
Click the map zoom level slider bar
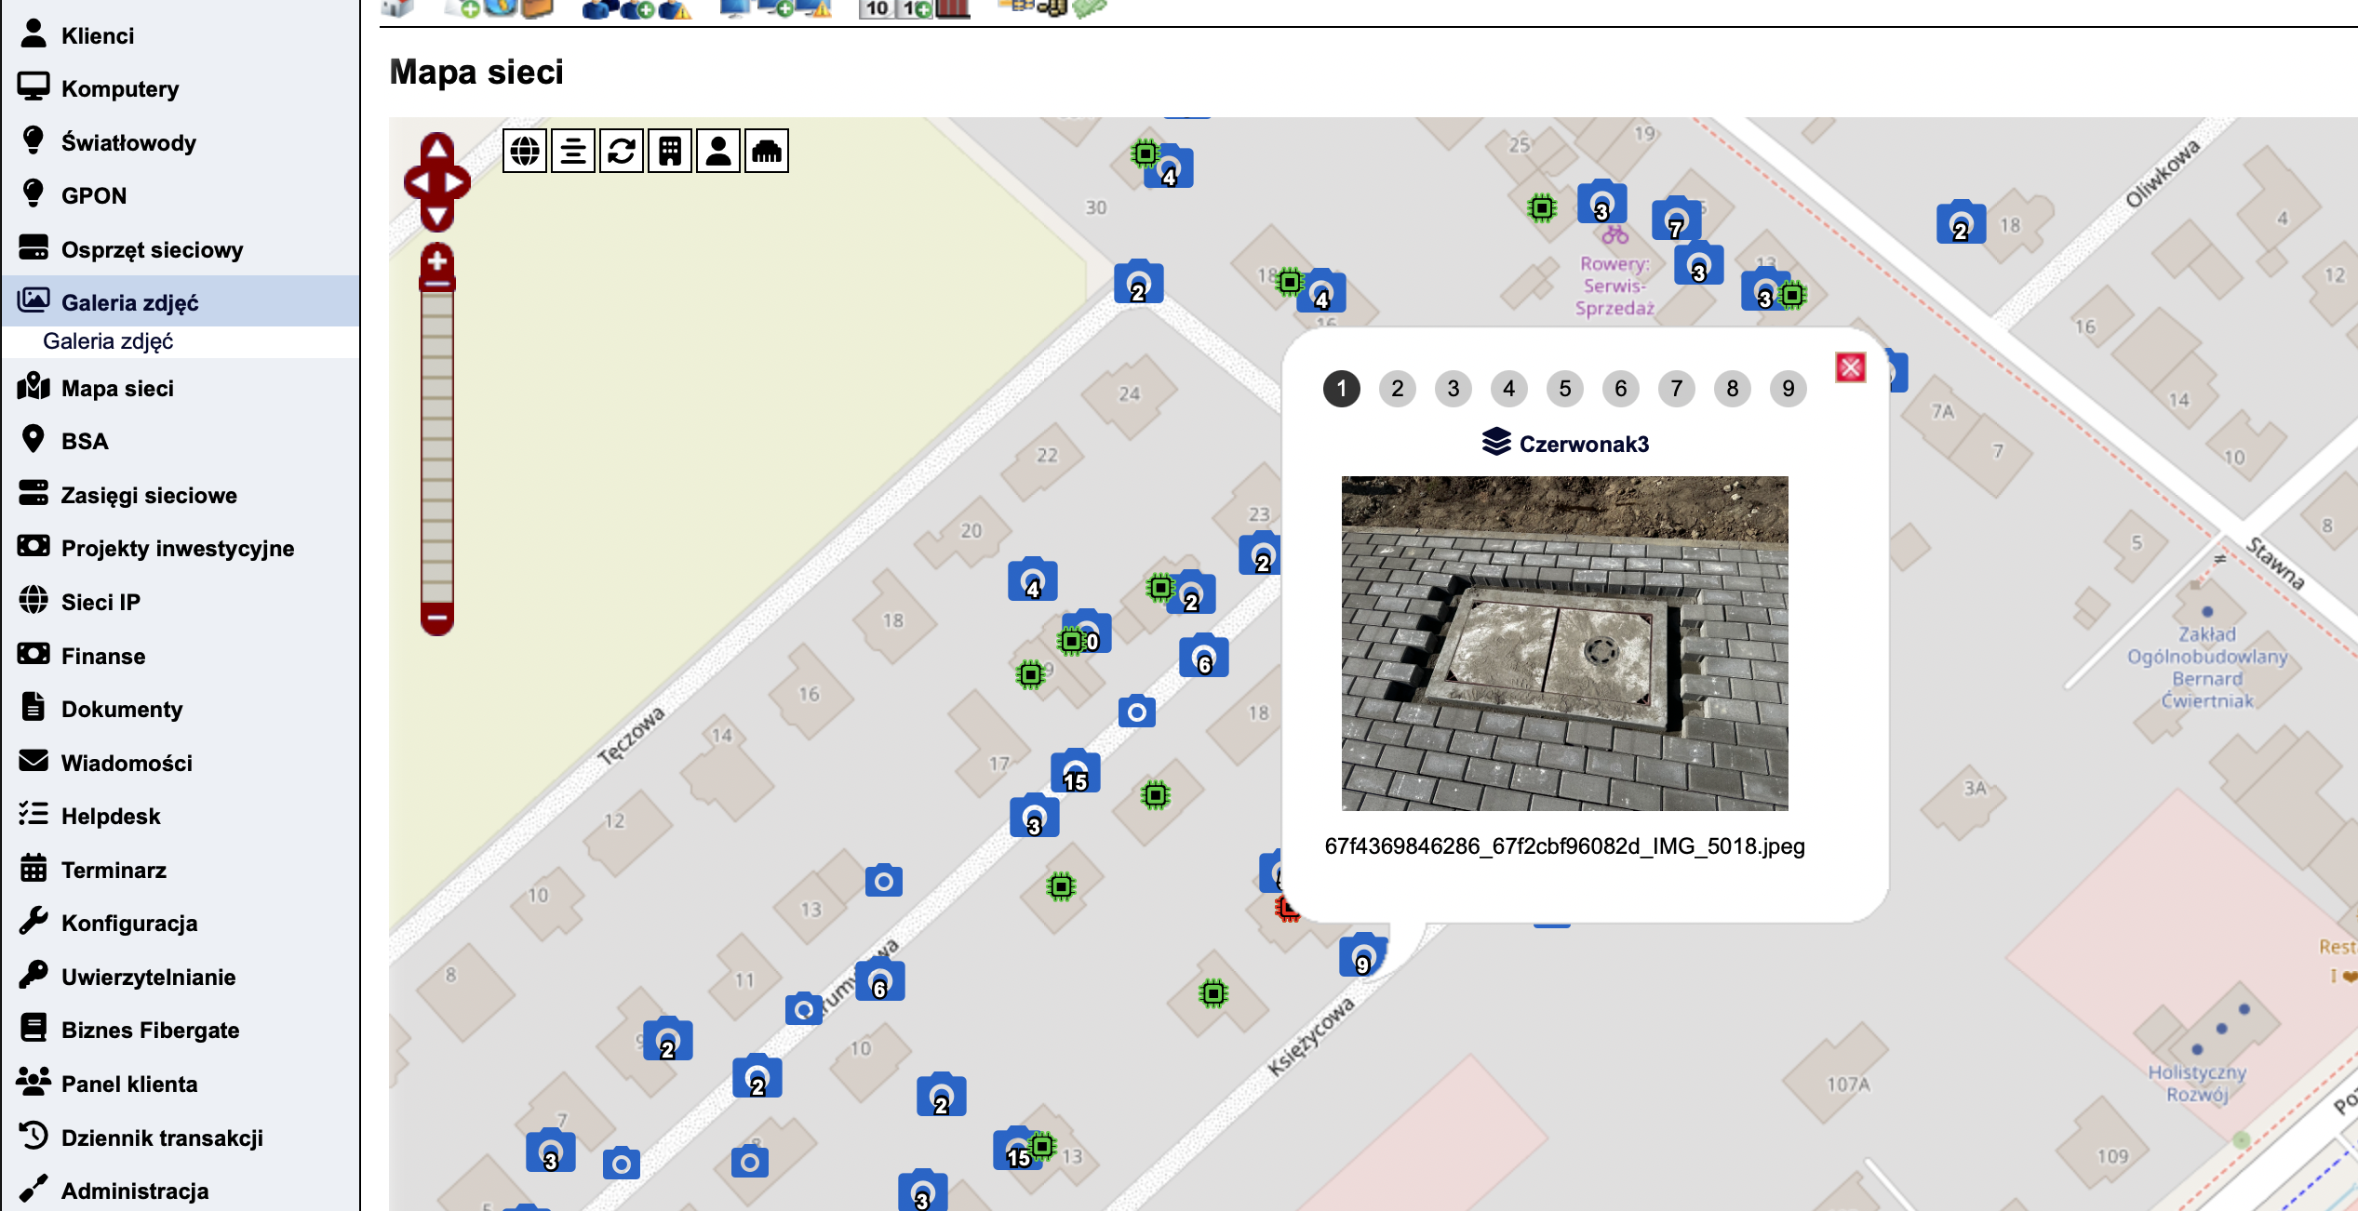point(436,446)
